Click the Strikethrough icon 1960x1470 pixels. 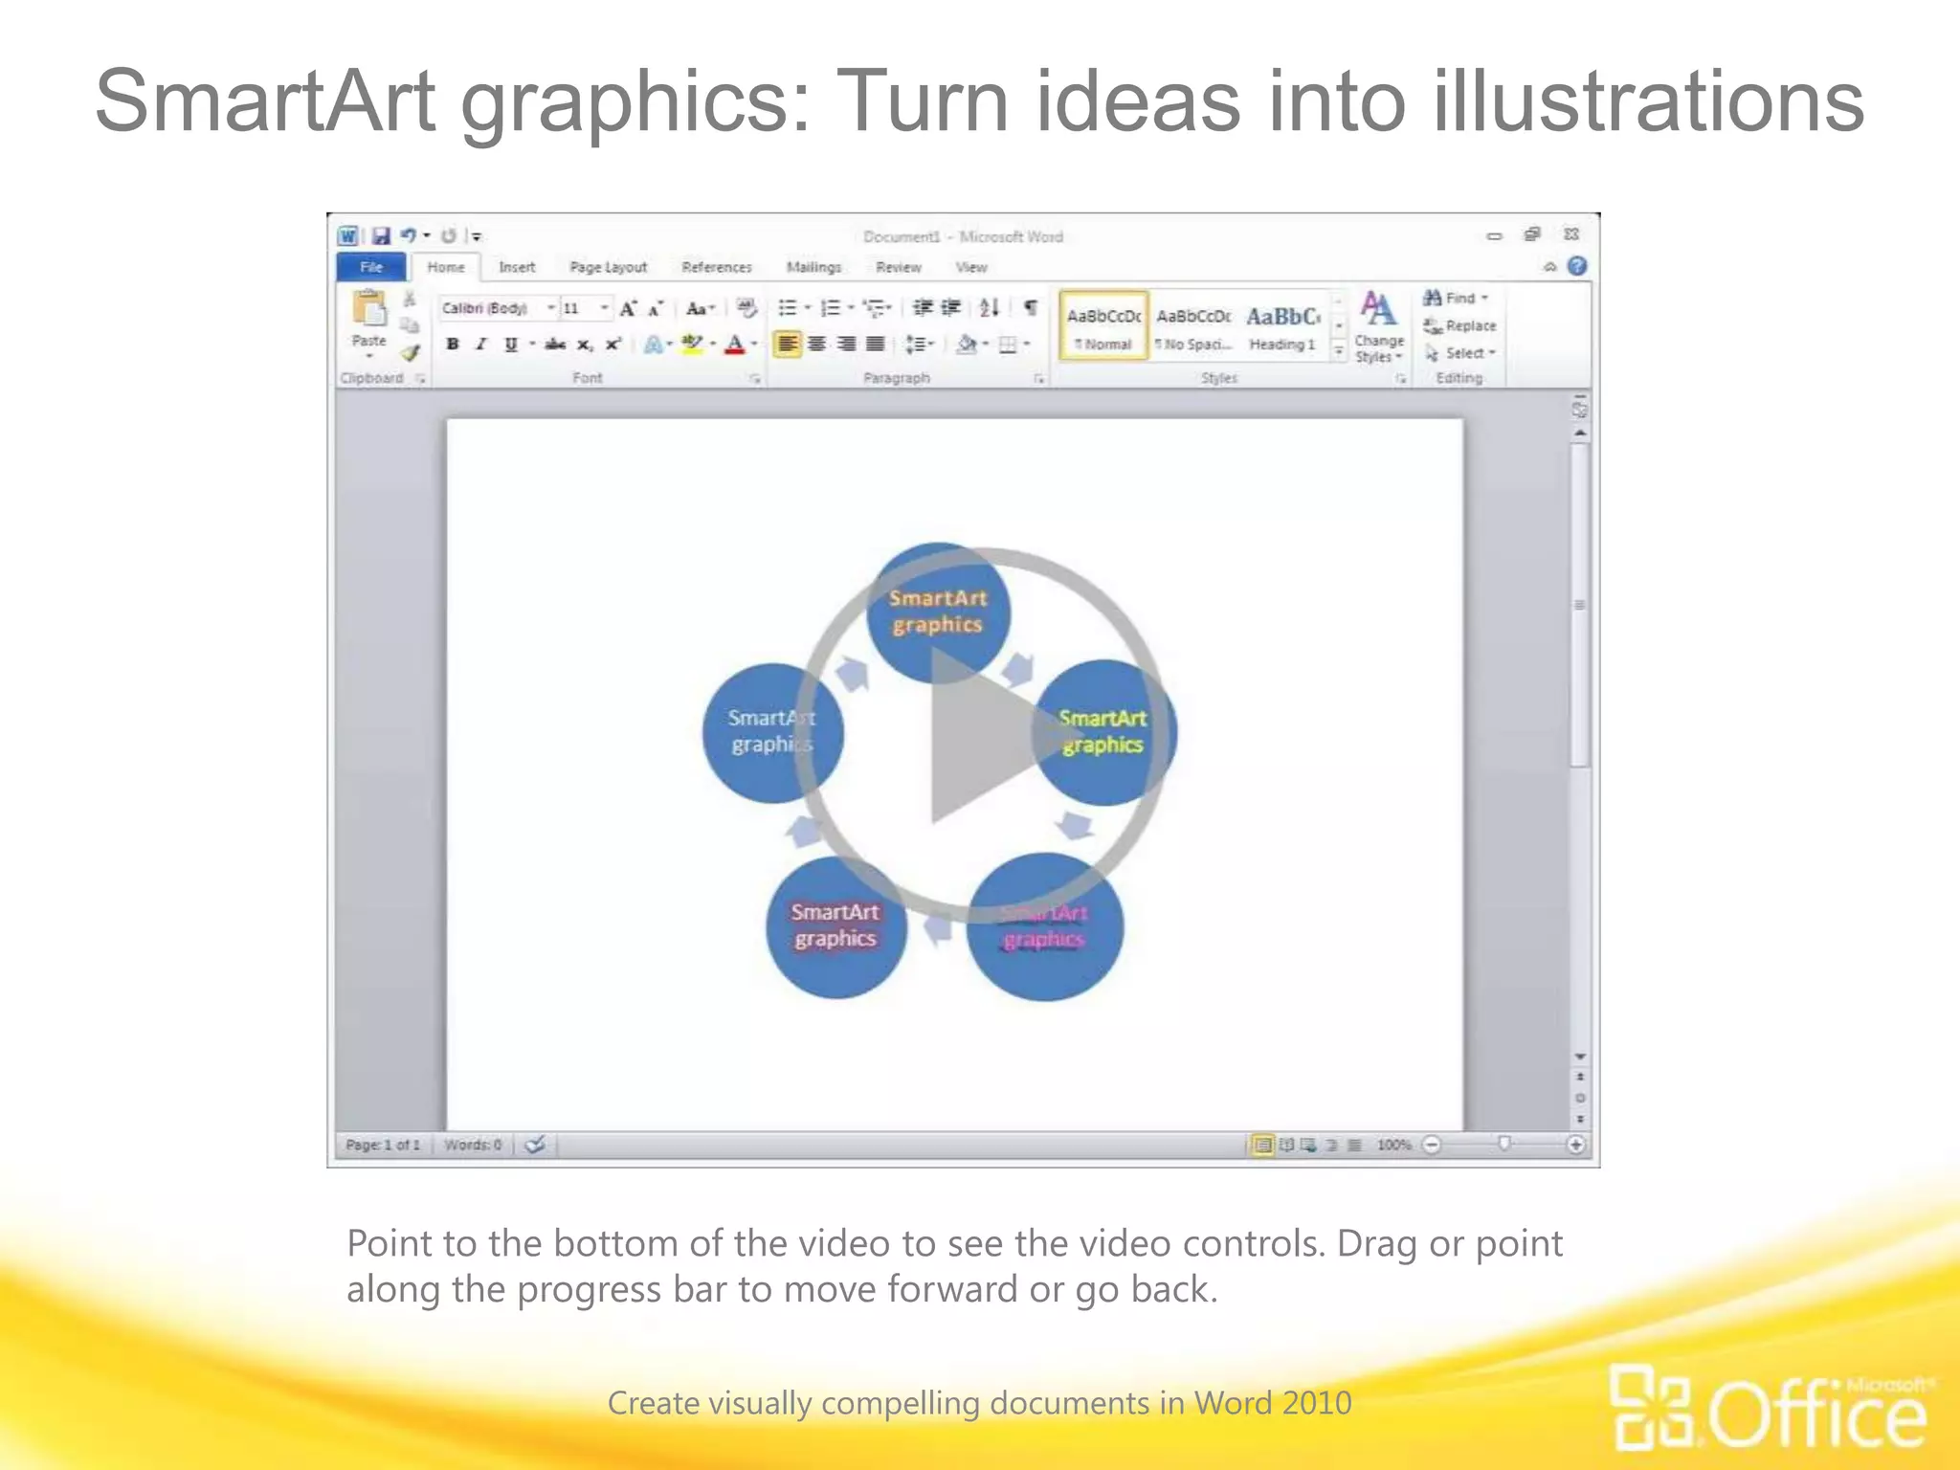pyautogui.click(x=555, y=345)
